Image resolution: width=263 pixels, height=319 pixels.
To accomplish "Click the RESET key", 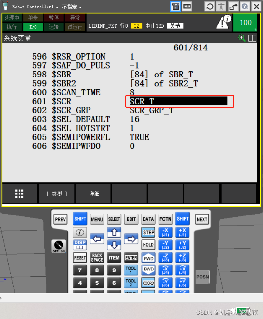I will pyautogui.click(x=80, y=257).
